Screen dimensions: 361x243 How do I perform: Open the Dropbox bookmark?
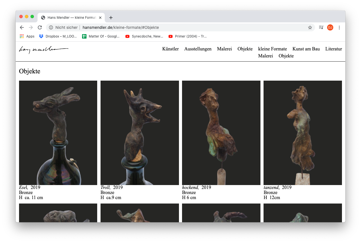pyautogui.click(x=58, y=36)
